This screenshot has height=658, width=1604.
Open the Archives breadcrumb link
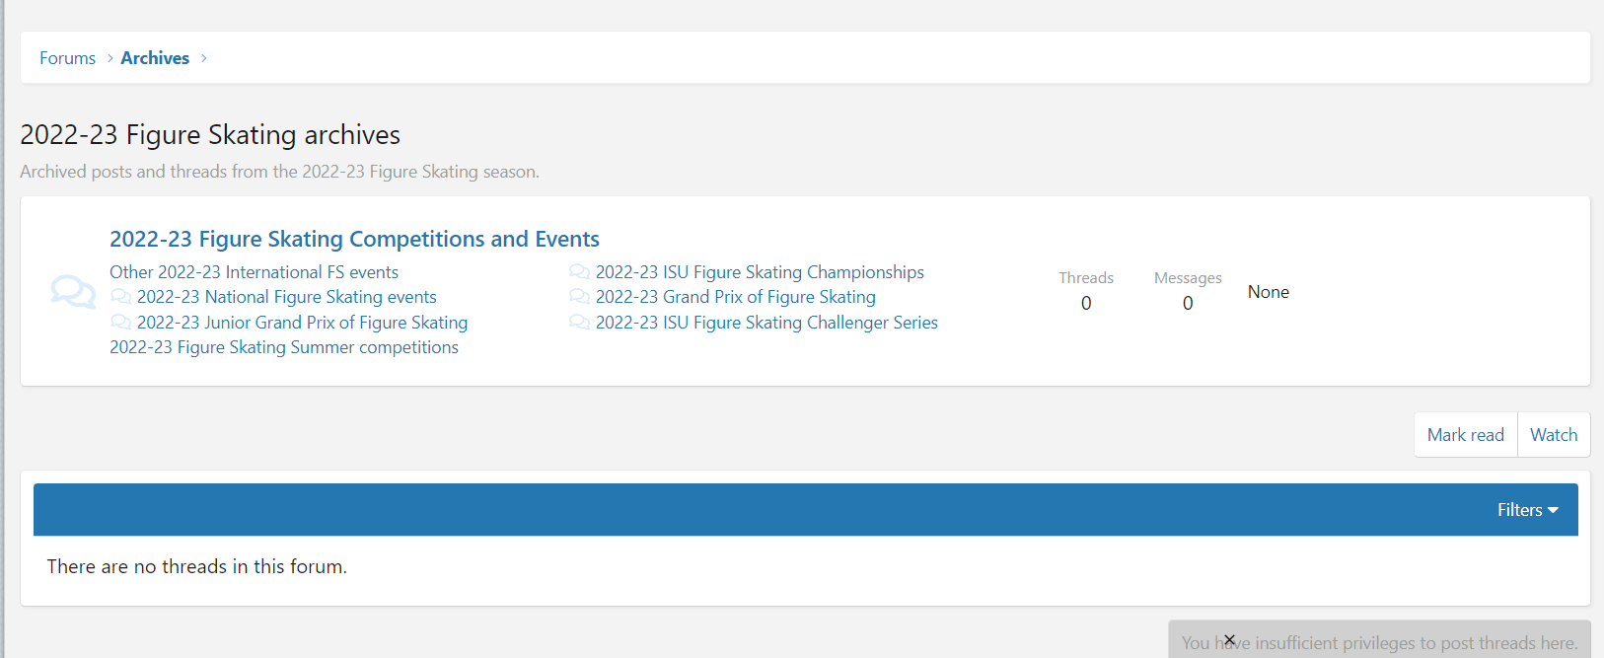[x=155, y=58]
